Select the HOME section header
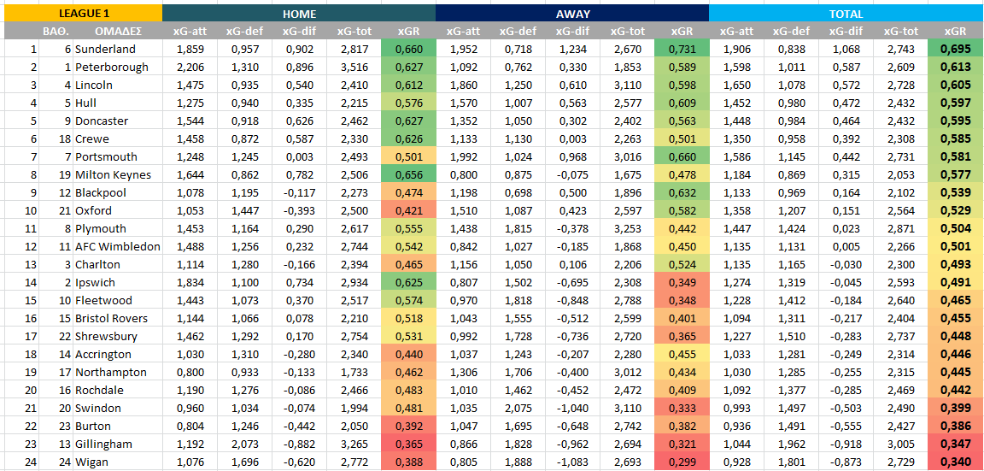The width and height of the screenshot is (984, 471). coord(299,13)
